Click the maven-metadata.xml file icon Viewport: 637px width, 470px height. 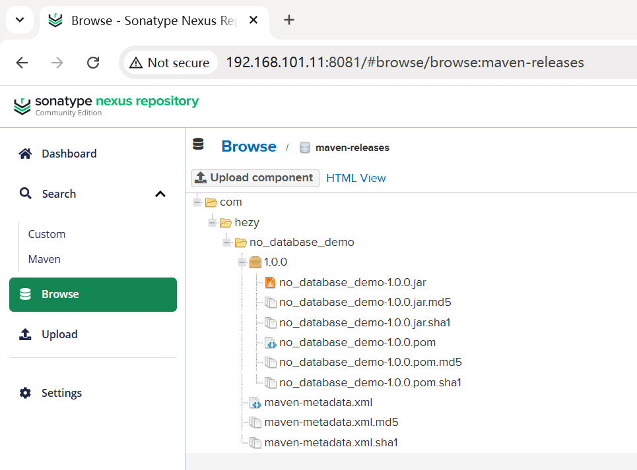point(255,403)
